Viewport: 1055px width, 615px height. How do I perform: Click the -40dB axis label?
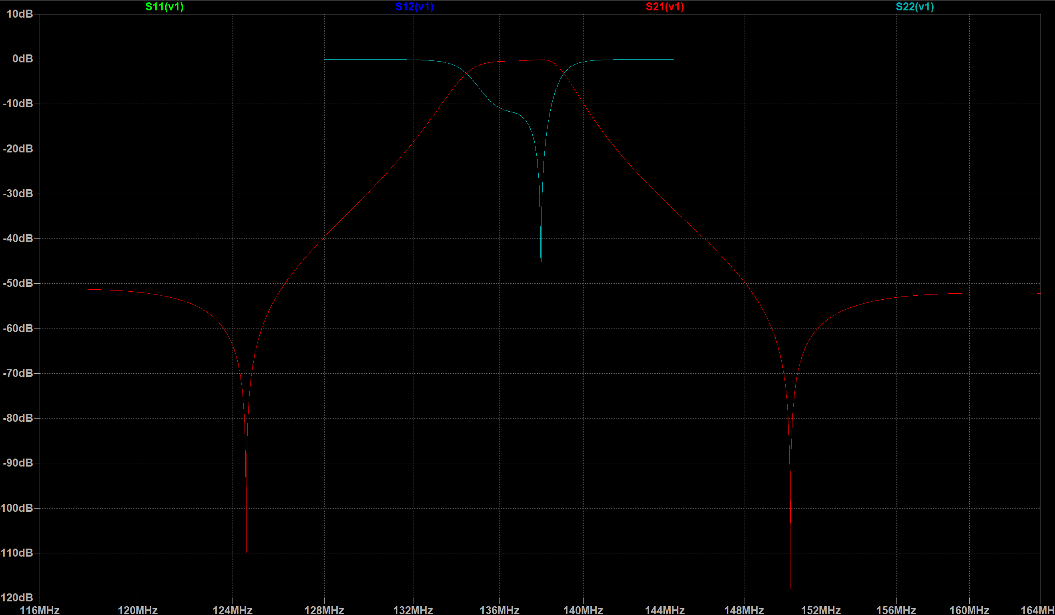point(18,238)
